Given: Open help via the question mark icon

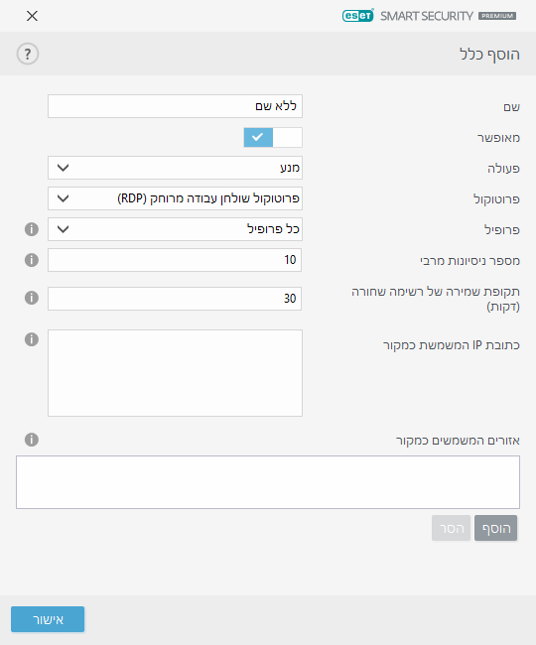Looking at the screenshot, I should coord(28,54).
